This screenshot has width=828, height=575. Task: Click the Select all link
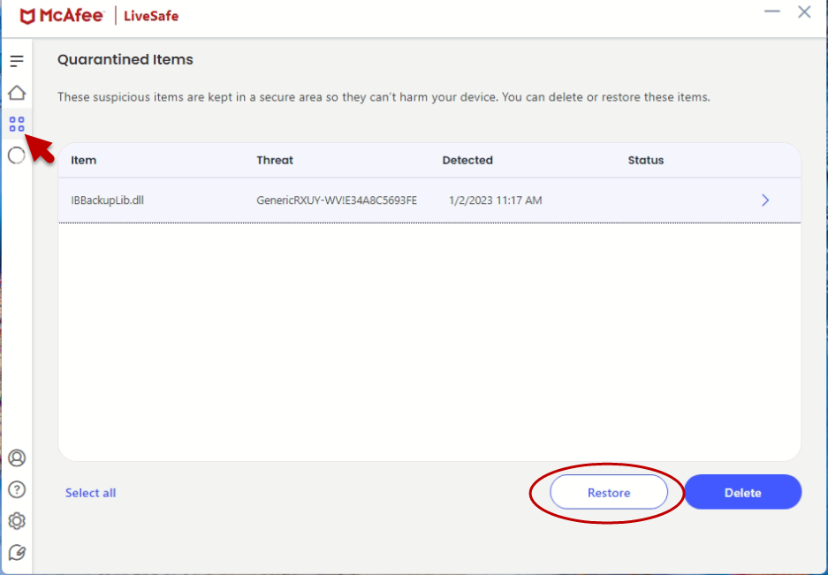[90, 493]
